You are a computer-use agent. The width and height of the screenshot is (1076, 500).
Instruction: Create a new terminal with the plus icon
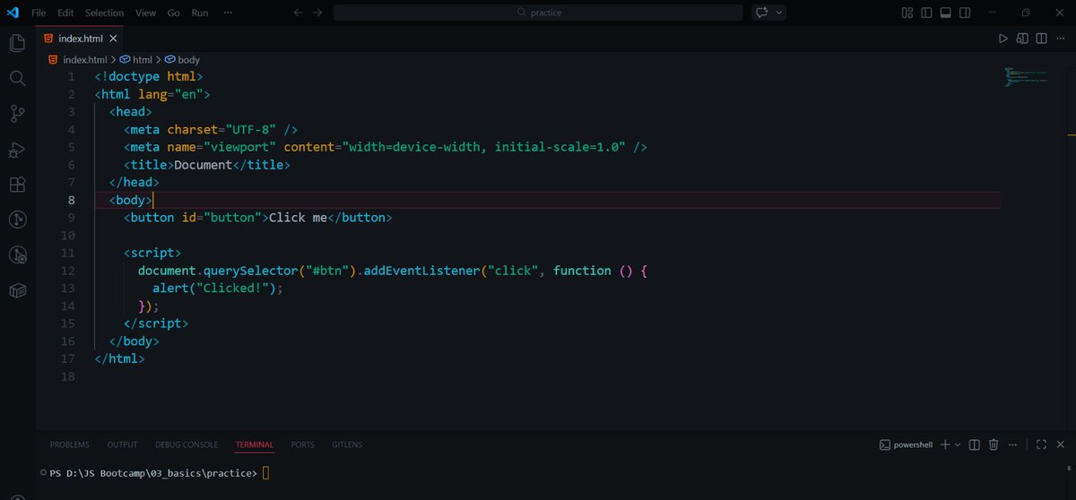click(944, 444)
